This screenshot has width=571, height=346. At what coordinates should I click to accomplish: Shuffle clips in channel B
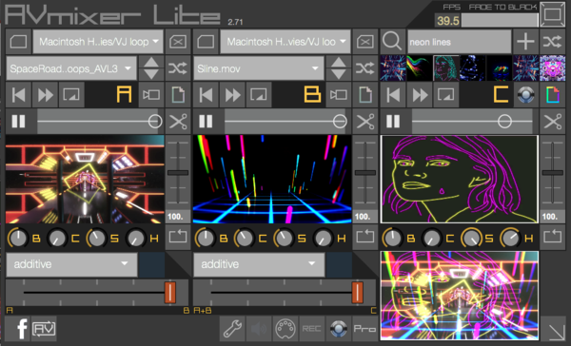coord(365,68)
